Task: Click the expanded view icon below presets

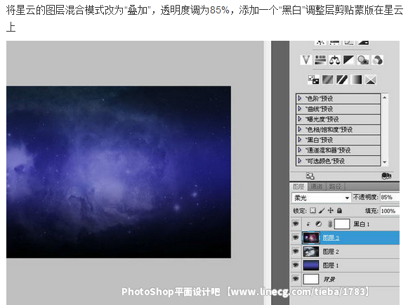Action: [x=310, y=176]
